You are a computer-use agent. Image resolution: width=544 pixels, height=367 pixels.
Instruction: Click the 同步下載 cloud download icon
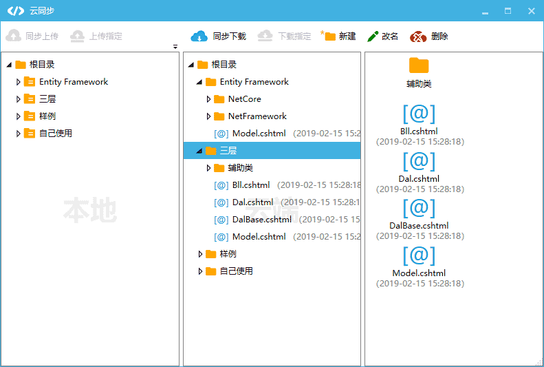199,36
